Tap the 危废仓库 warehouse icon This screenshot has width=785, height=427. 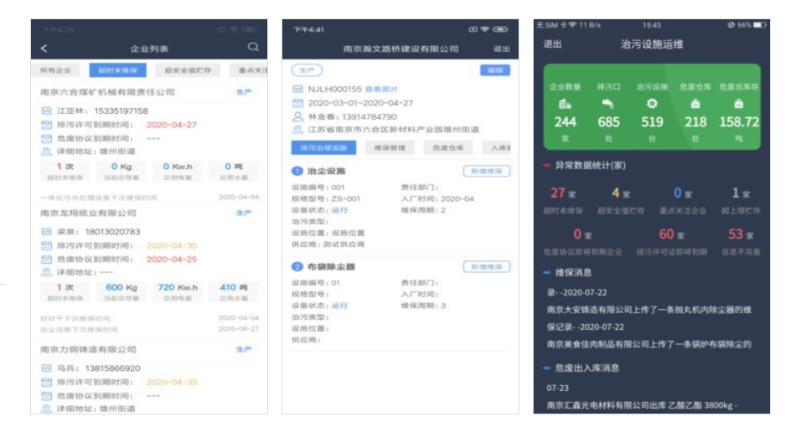(695, 104)
